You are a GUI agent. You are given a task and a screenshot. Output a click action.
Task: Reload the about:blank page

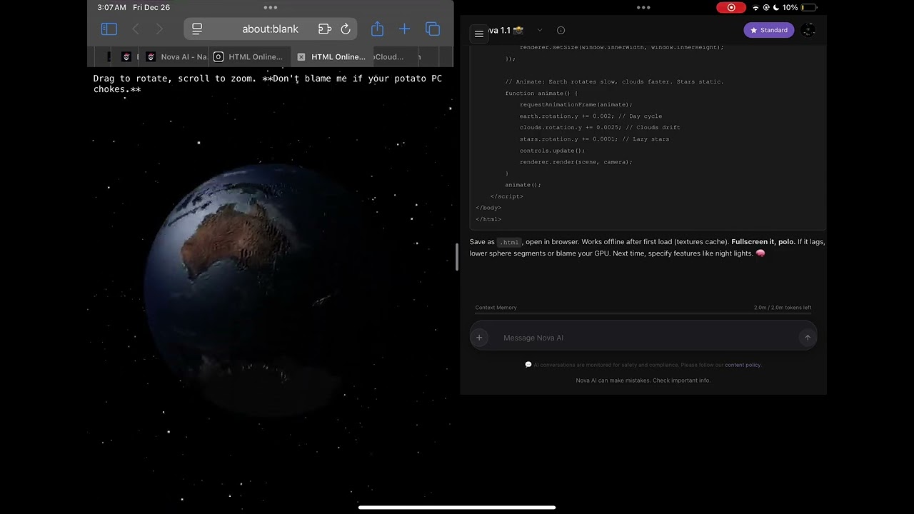pyautogui.click(x=346, y=29)
